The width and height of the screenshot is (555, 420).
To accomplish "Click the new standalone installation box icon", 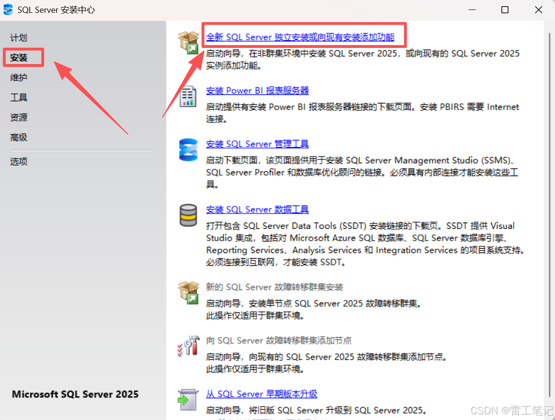I will click(188, 42).
